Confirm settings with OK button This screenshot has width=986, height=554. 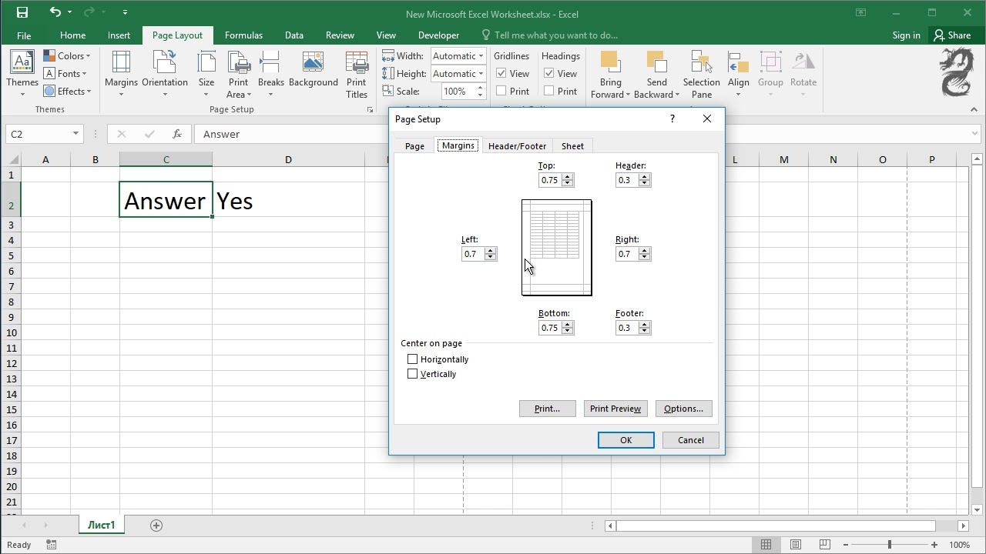pos(625,439)
